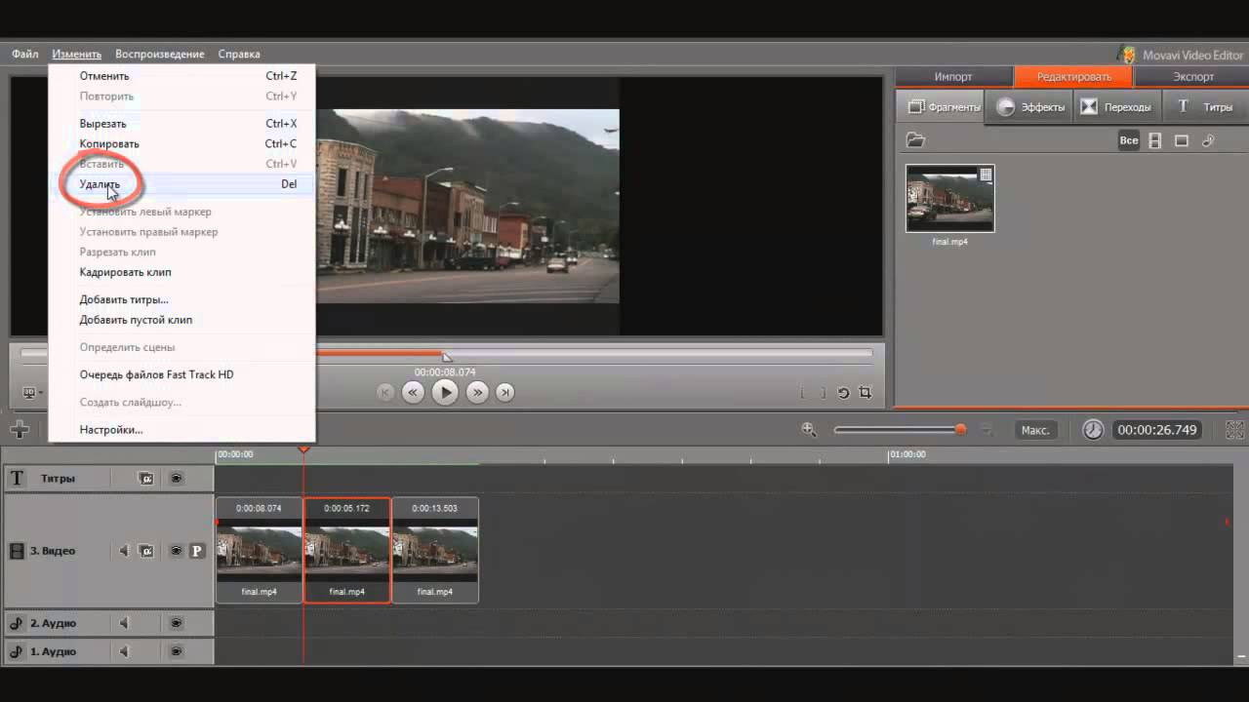Select the final.mp4 thumbnail in the Fragments panel
Screen dimensions: 1249x702
click(x=949, y=199)
